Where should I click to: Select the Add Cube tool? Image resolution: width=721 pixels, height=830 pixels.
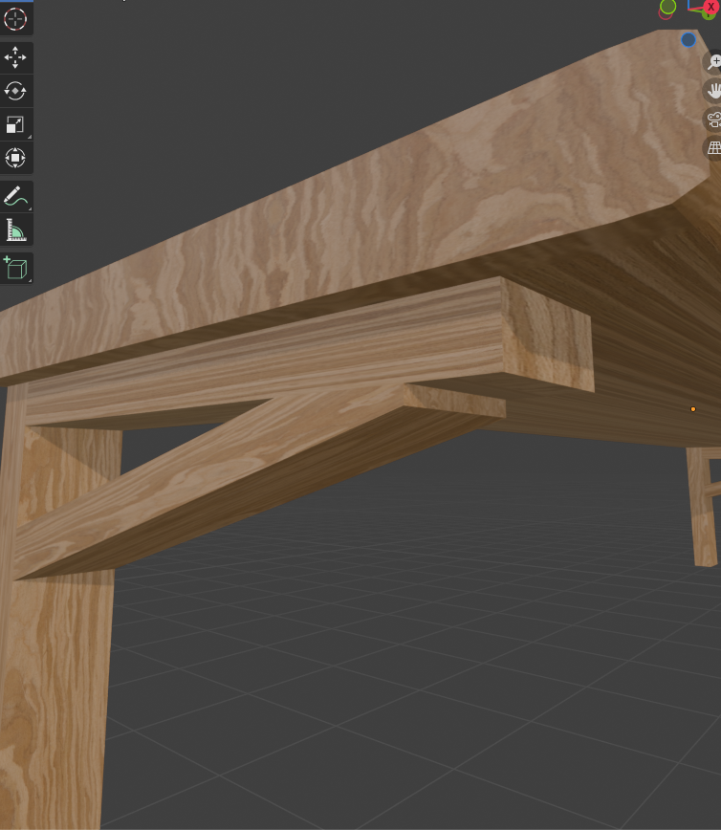click(15, 268)
